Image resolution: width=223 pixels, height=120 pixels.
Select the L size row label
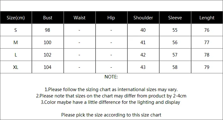(x=16, y=55)
